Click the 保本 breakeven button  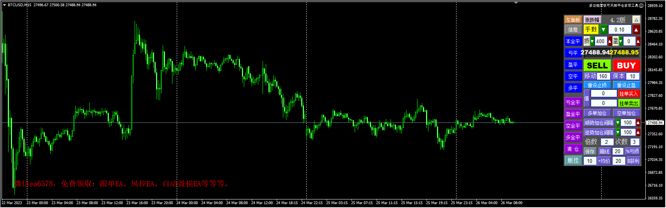click(x=619, y=76)
